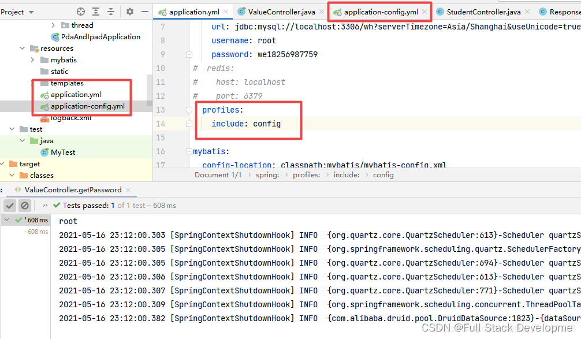Screen dimensions: 581x339
Task: Click the application.yml tab file icon
Action: (x=162, y=12)
